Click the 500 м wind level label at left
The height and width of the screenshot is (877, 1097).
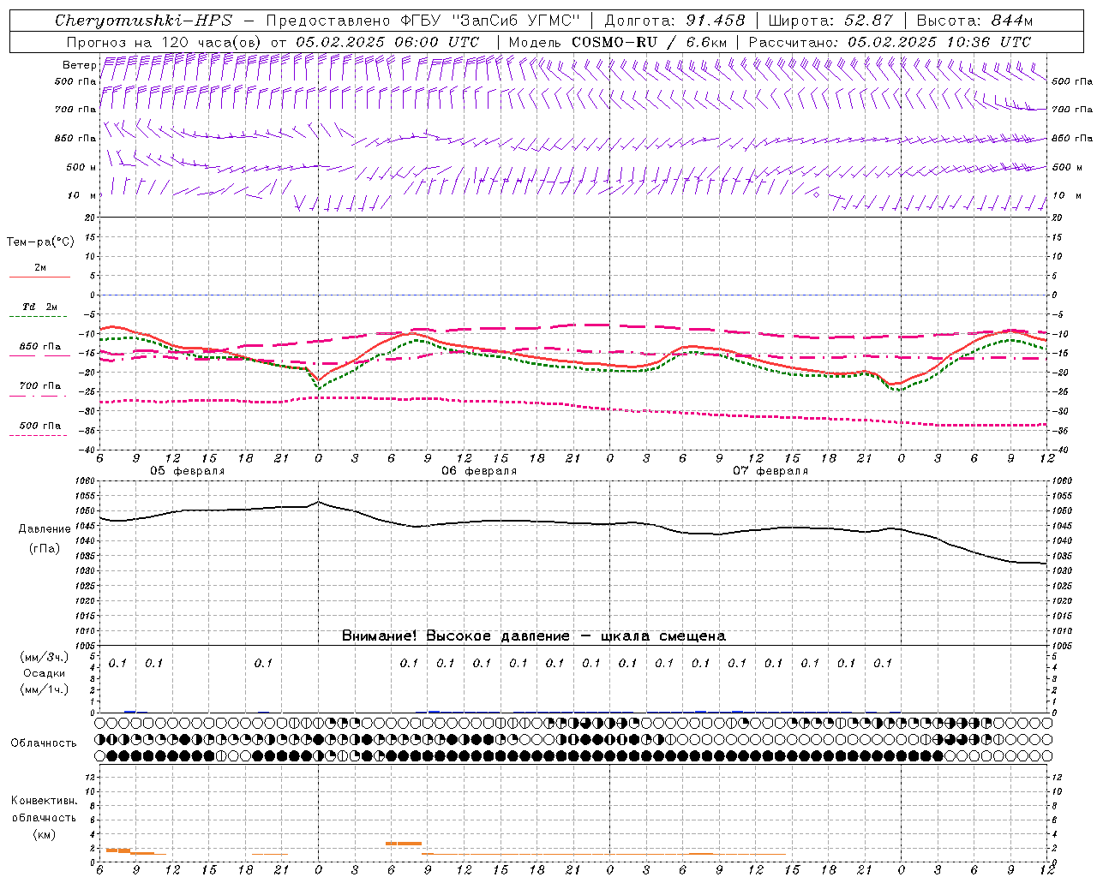click(82, 168)
